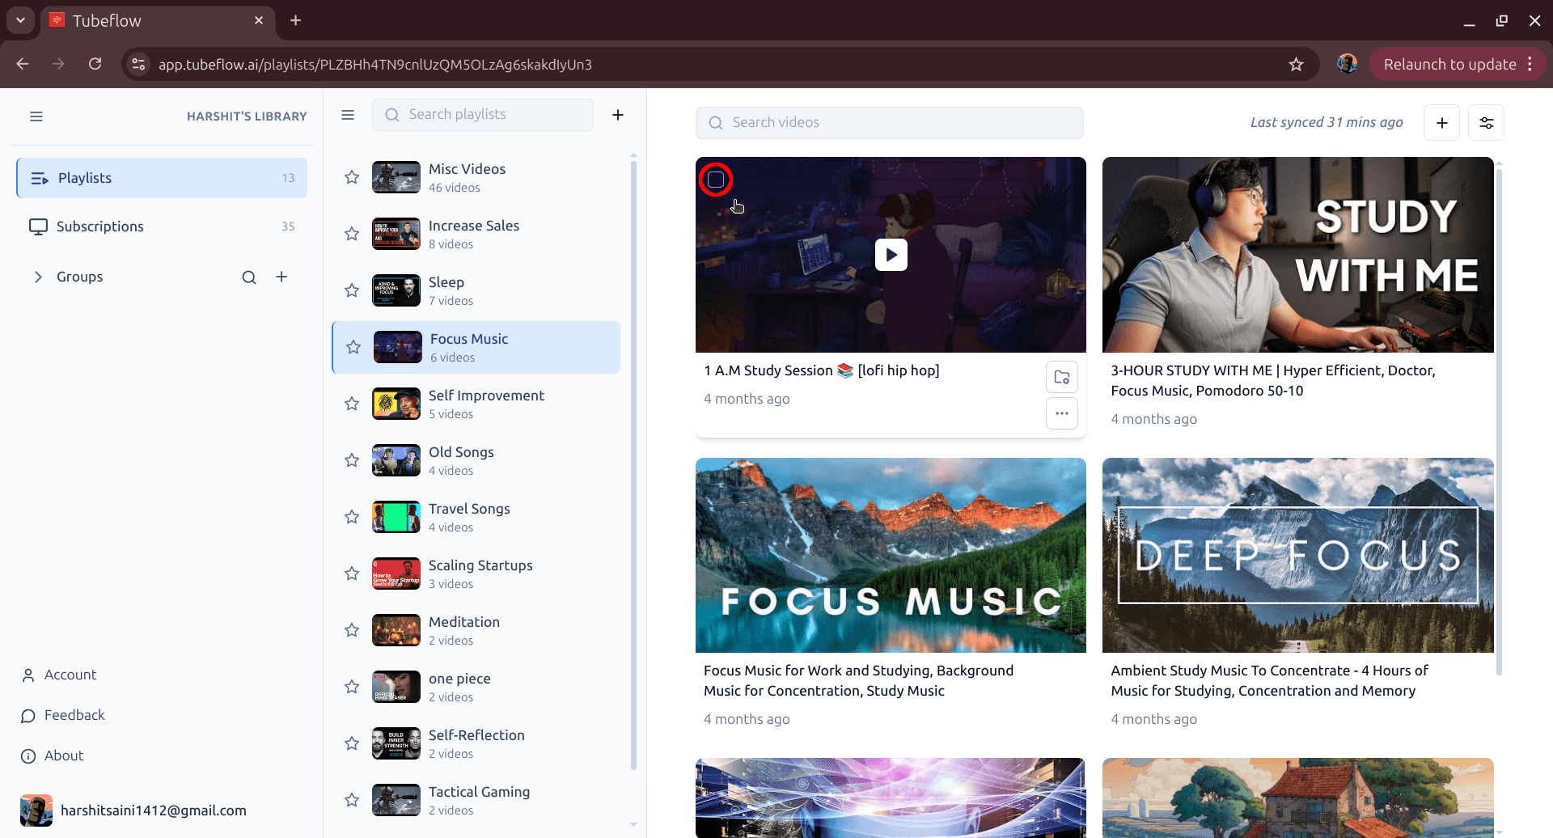Open the browser three-dot options menu

coord(1531,64)
